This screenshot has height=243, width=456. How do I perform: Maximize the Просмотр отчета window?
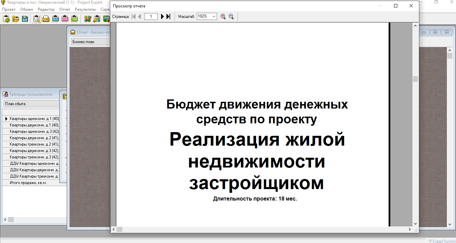396,6
